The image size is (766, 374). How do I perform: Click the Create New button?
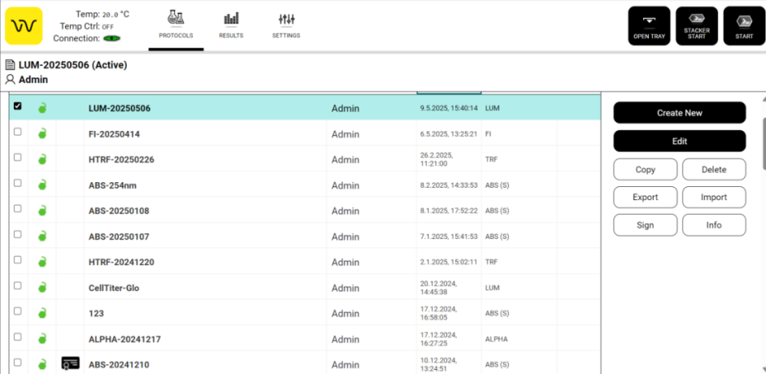(680, 113)
